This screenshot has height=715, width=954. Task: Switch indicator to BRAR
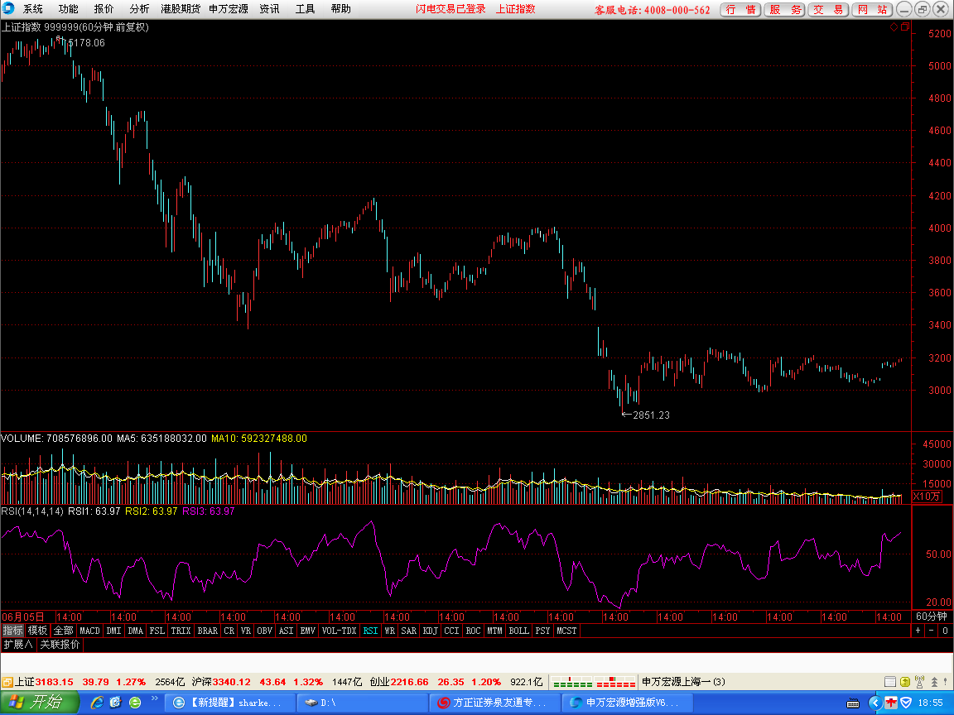point(208,631)
